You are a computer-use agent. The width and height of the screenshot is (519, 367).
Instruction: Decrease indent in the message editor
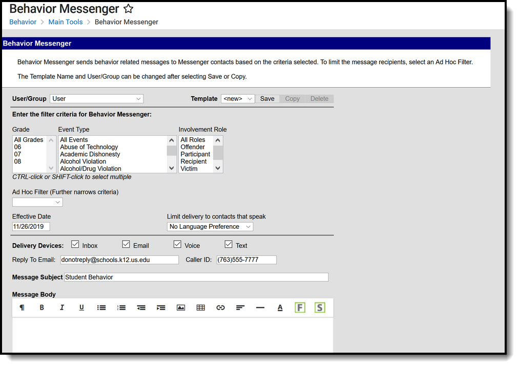[x=141, y=308]
